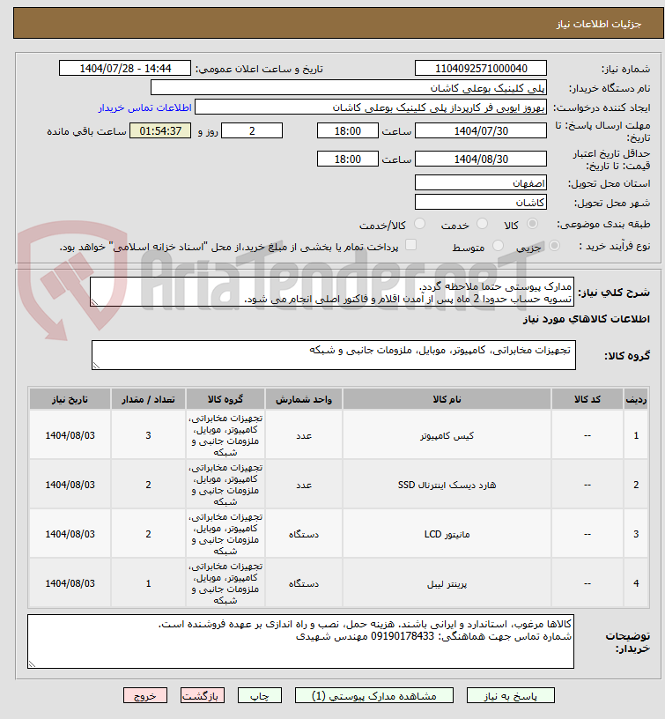Viewport: 665px width, 719px height.
Task: Click the 'خروج' exit button
Action: [144, 695]
